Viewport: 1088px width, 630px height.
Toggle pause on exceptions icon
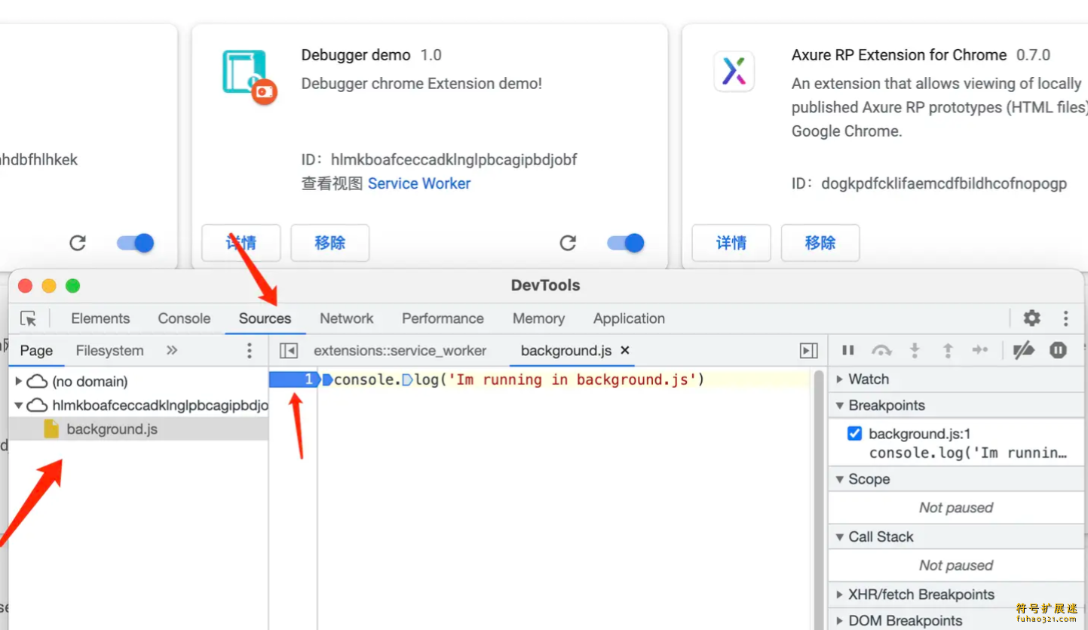coord(1059,350)
